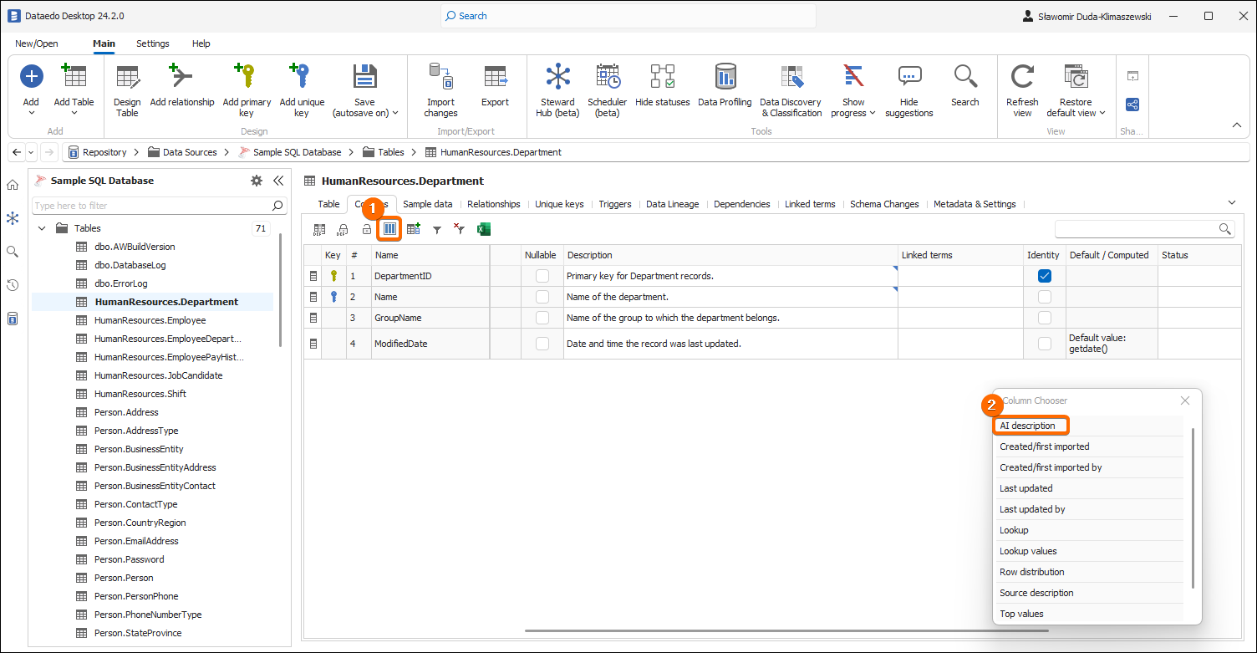Click the Add unique key icon
The height and width of the screenshot is (653, 1257).
tap(300, 76)
